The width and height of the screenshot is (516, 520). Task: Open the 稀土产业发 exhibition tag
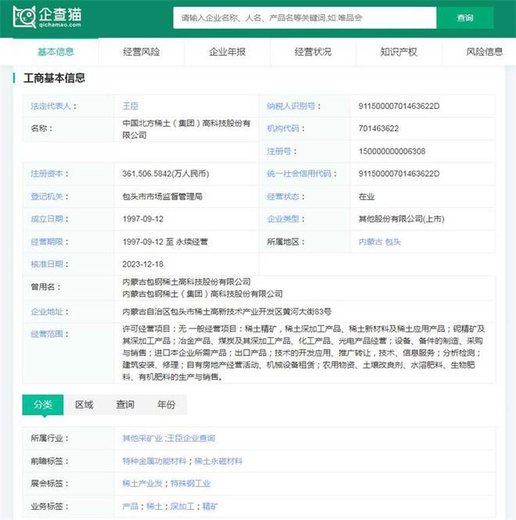click(x=142, y=484)
